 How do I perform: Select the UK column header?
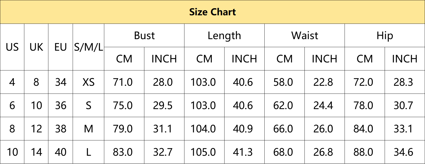click(36, 47)
